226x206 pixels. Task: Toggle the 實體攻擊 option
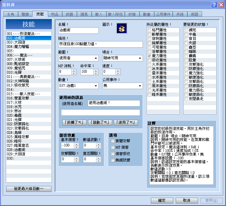pos(113,141)
